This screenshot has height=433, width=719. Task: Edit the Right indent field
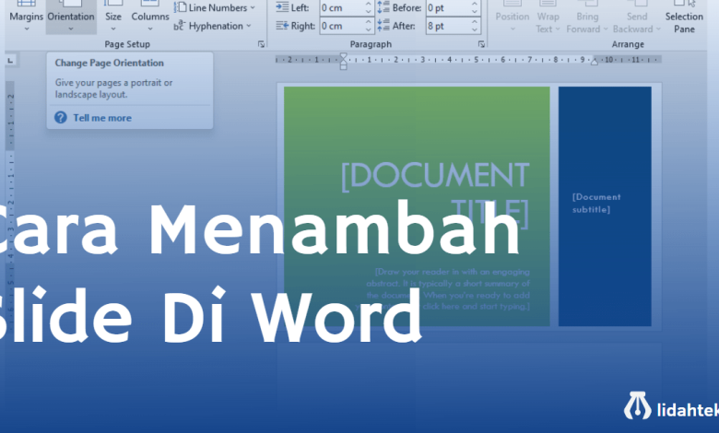pyautogui.click(x=342, y=26)
